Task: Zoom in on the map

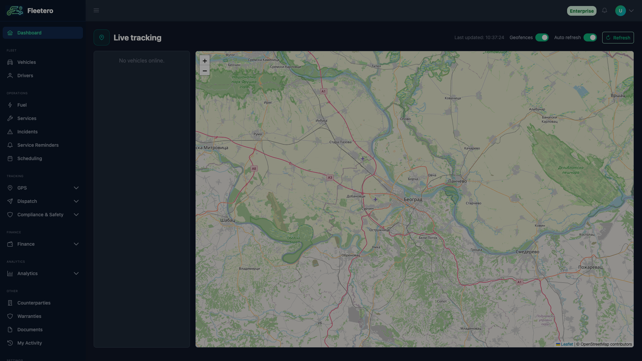Action: pos(205,61)
